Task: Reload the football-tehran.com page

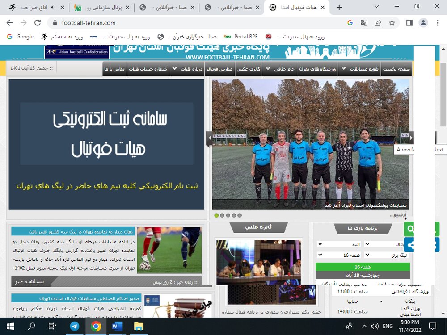Action: click(38, 23)
